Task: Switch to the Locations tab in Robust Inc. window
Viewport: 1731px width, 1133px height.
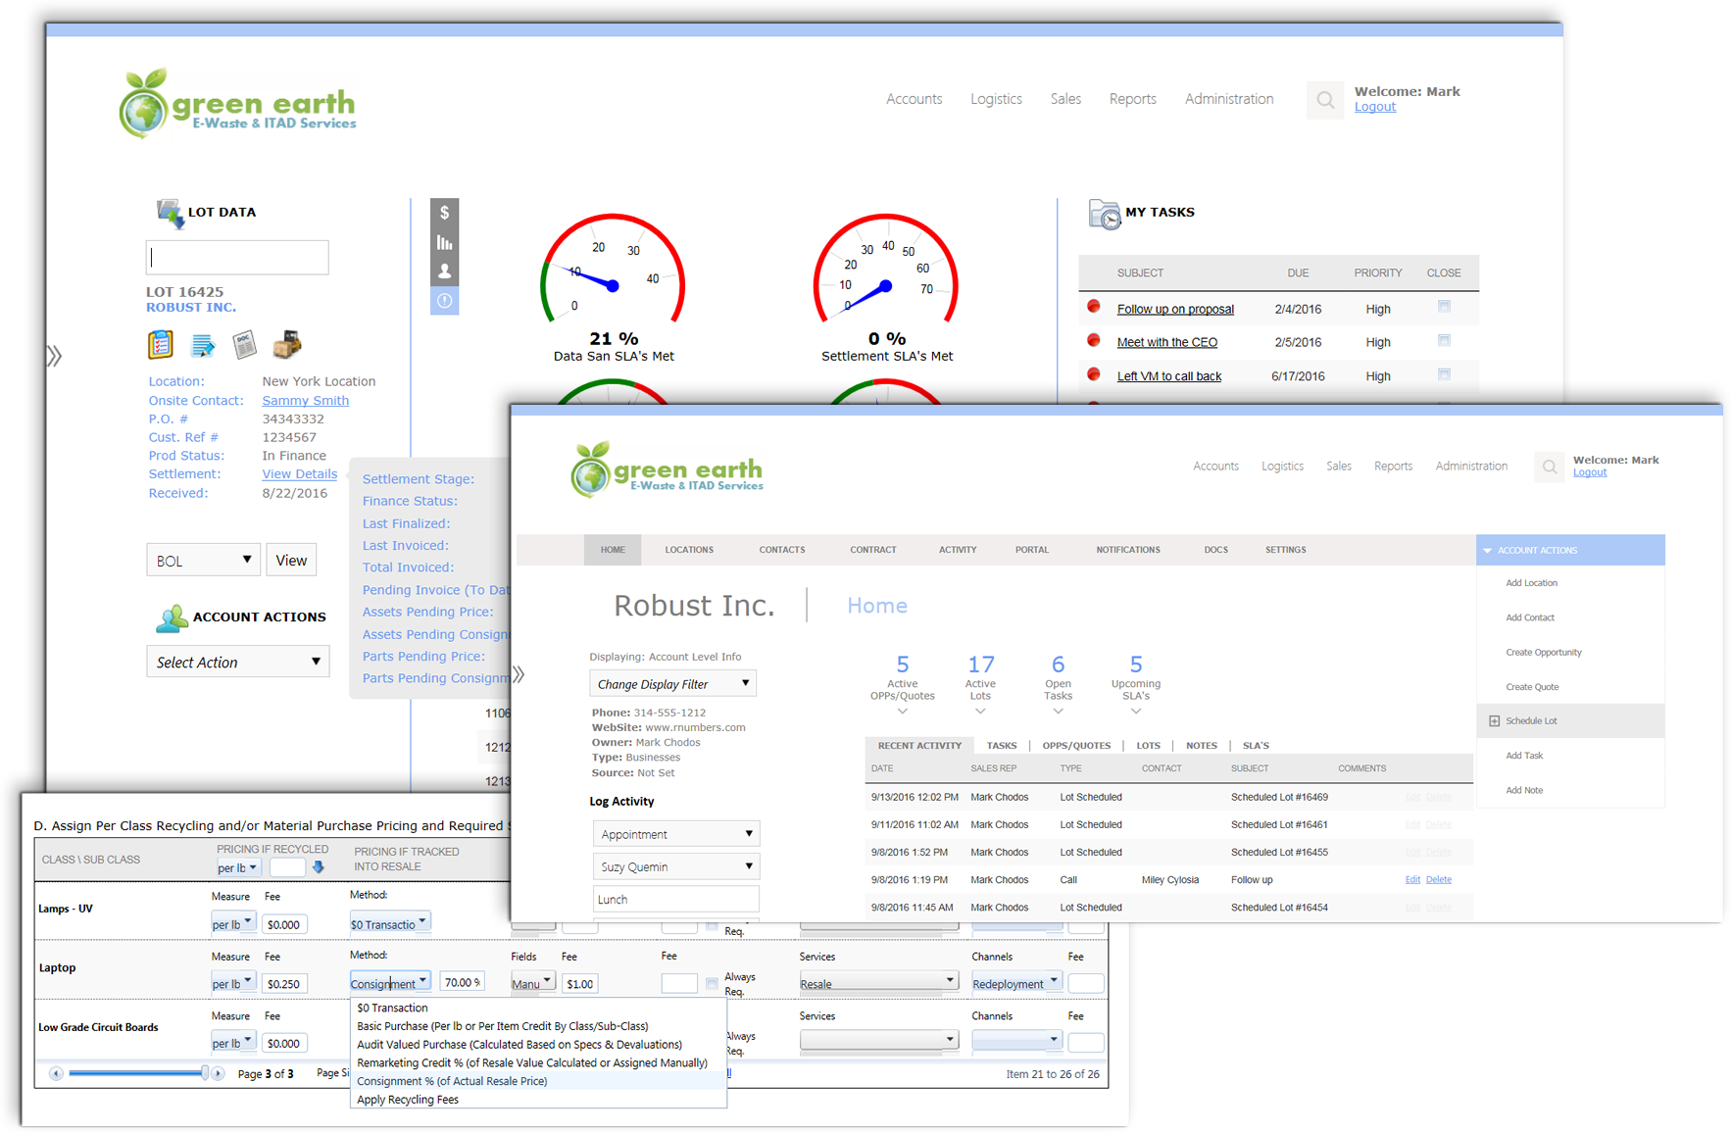Action: (689, 550)
